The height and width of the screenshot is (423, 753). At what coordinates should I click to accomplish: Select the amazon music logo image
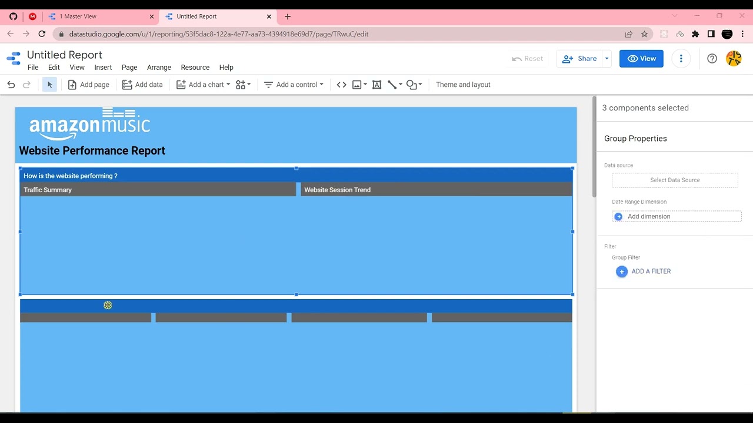(x=89, y=124)
